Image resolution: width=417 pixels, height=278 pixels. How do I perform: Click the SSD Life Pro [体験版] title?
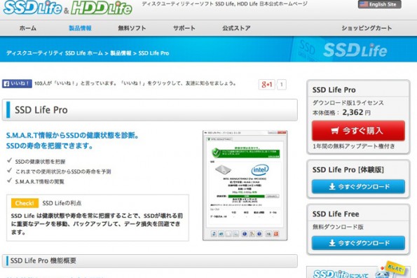[348, 170]
